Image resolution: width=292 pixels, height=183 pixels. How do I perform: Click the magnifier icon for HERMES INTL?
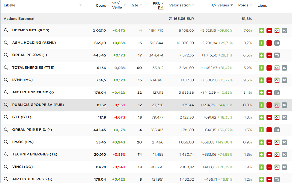(x=6, y=30)
